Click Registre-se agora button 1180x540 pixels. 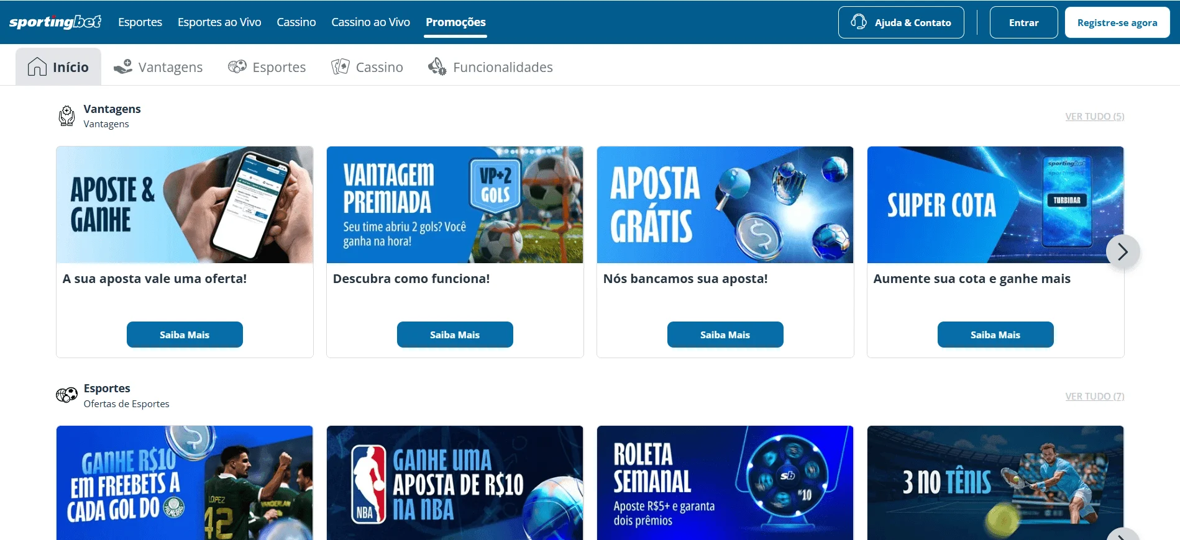click(x=1117, y=22)
